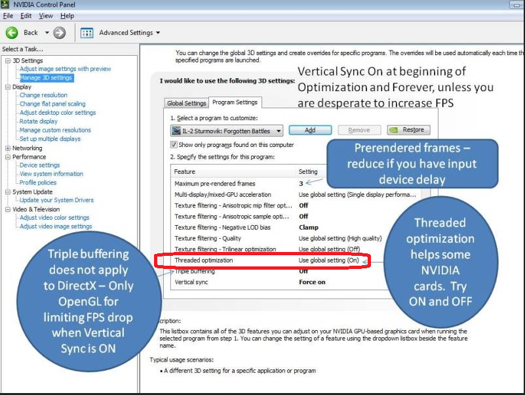Click the Clamp value for Negative LOD bias
The height and width of the screenshot is (395, 525).
[x=308, y=227]
